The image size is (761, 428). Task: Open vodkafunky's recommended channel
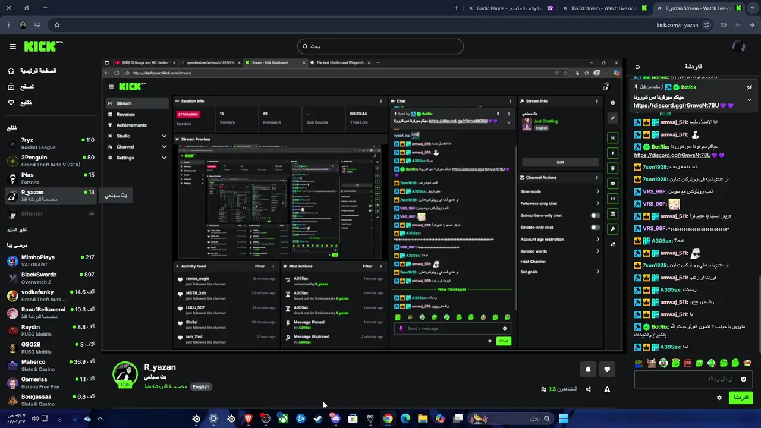[50, 295]
